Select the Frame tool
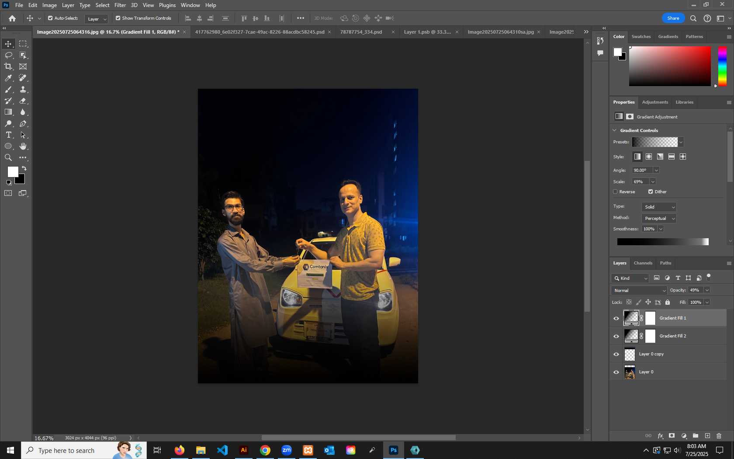 (x=23, y=66)
